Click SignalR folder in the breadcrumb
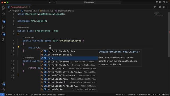 16,11
